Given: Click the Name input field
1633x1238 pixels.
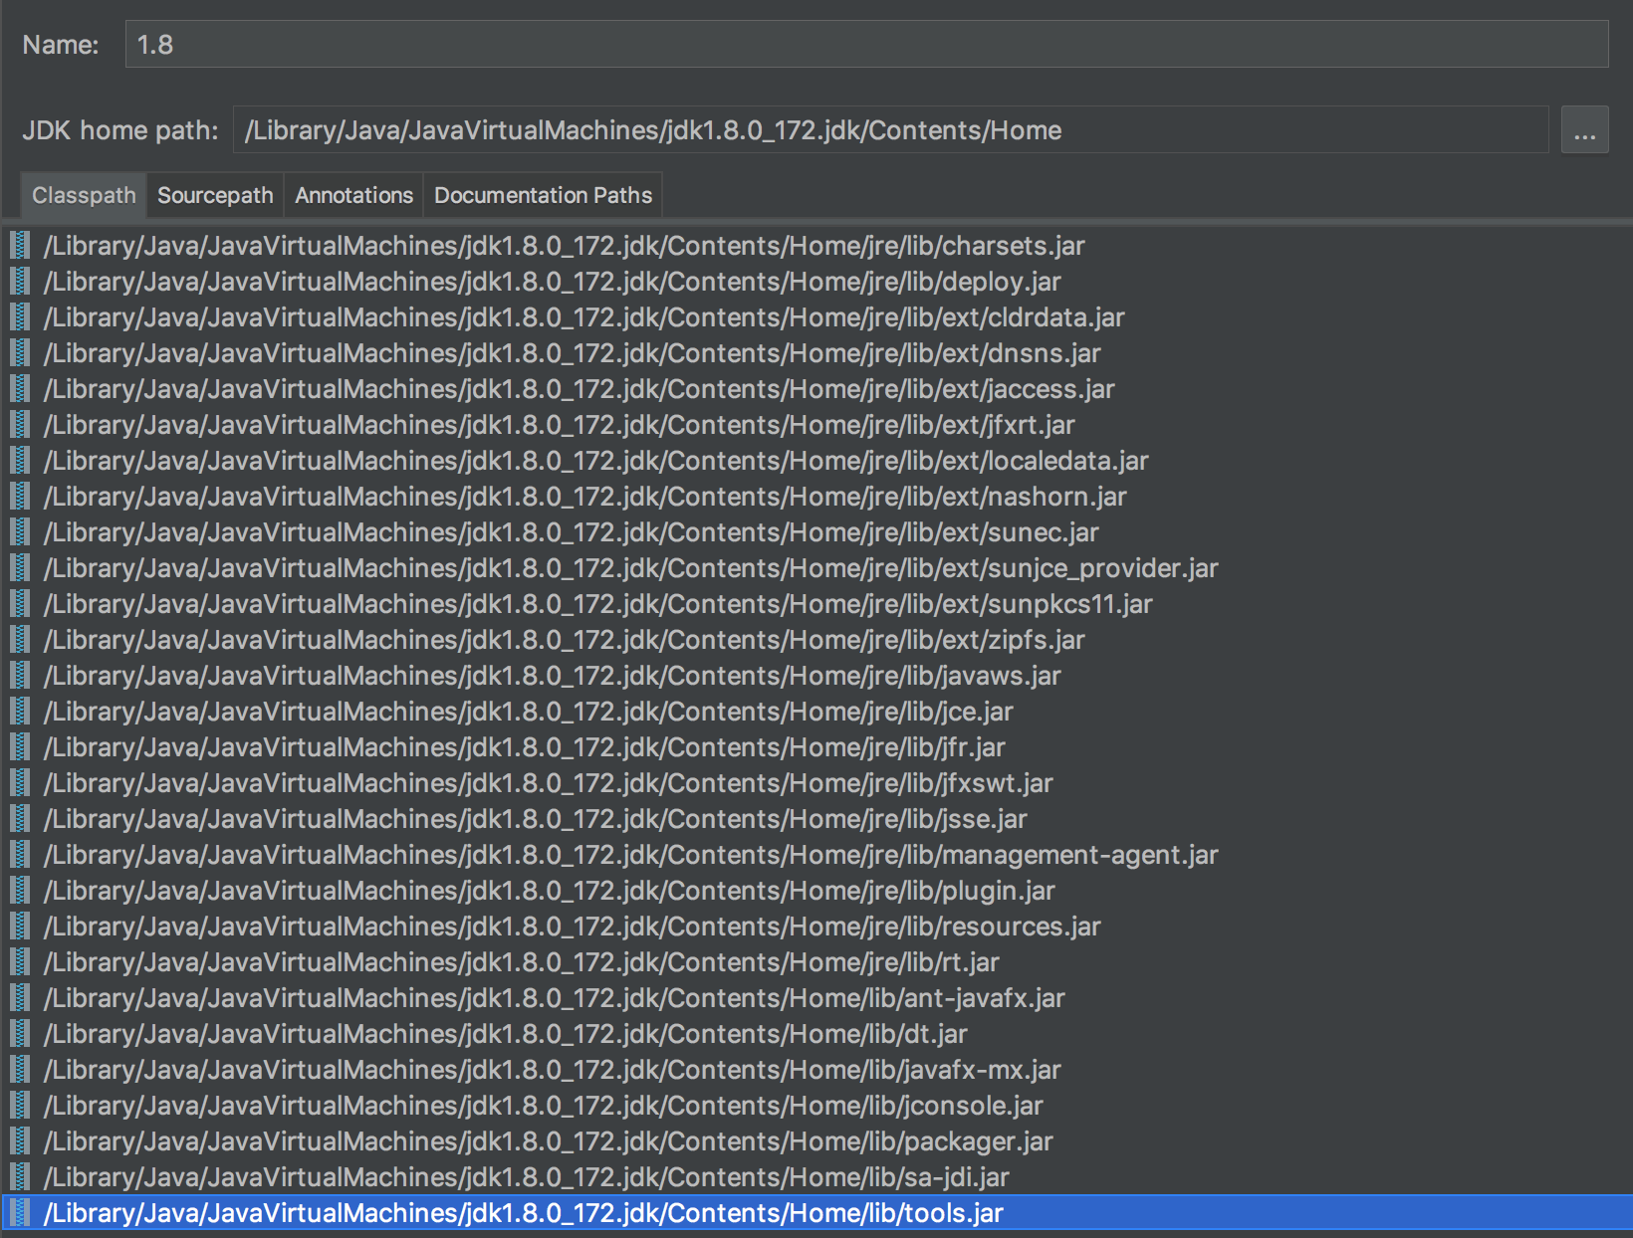Looking at the screenshot, I should (866, 45).
